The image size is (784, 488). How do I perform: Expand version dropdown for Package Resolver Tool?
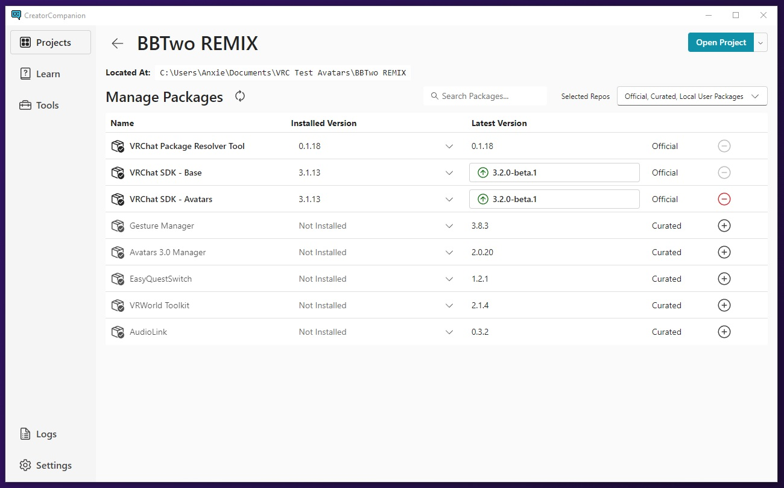click(x=449, y=146)
